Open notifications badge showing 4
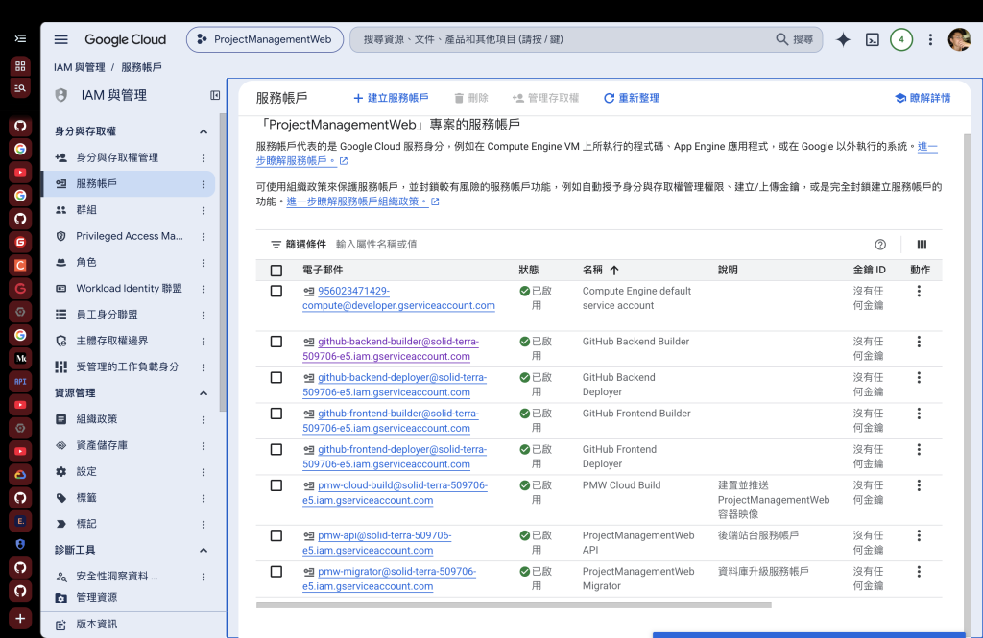This screenshot has width=983, height=638. pyautogui.click(x=900, y=39)
